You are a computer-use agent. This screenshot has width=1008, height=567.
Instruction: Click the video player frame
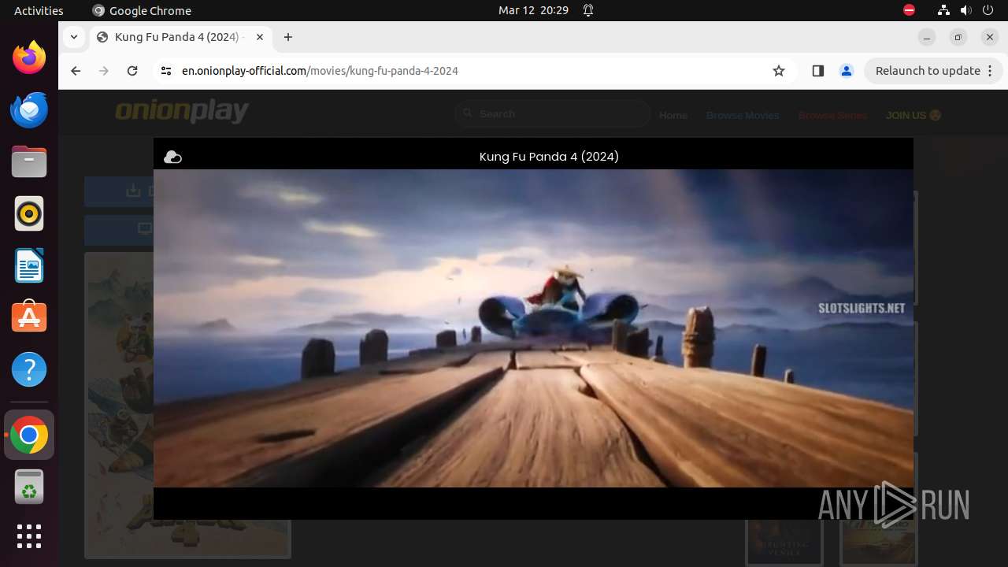[x=533, y=328]
